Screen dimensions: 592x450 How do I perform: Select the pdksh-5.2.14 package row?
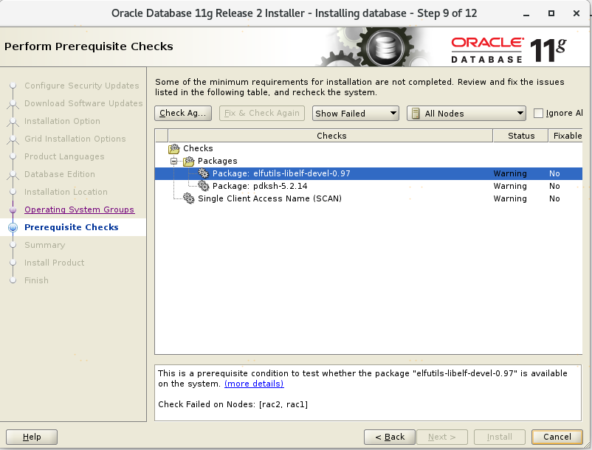[x=260, y=186]
